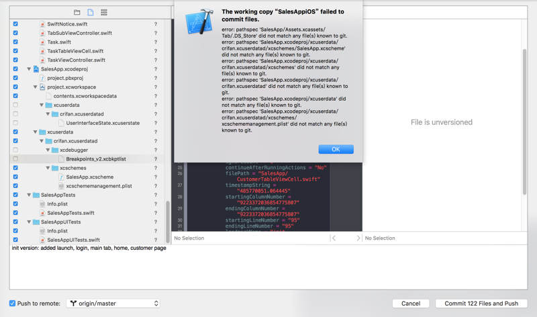
Task: Click left No Selection jump bar
Action: 189,238
